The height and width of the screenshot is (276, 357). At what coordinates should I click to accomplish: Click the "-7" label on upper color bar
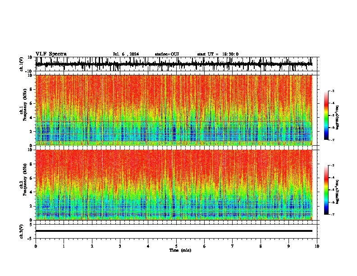click(x=333, y=140)
